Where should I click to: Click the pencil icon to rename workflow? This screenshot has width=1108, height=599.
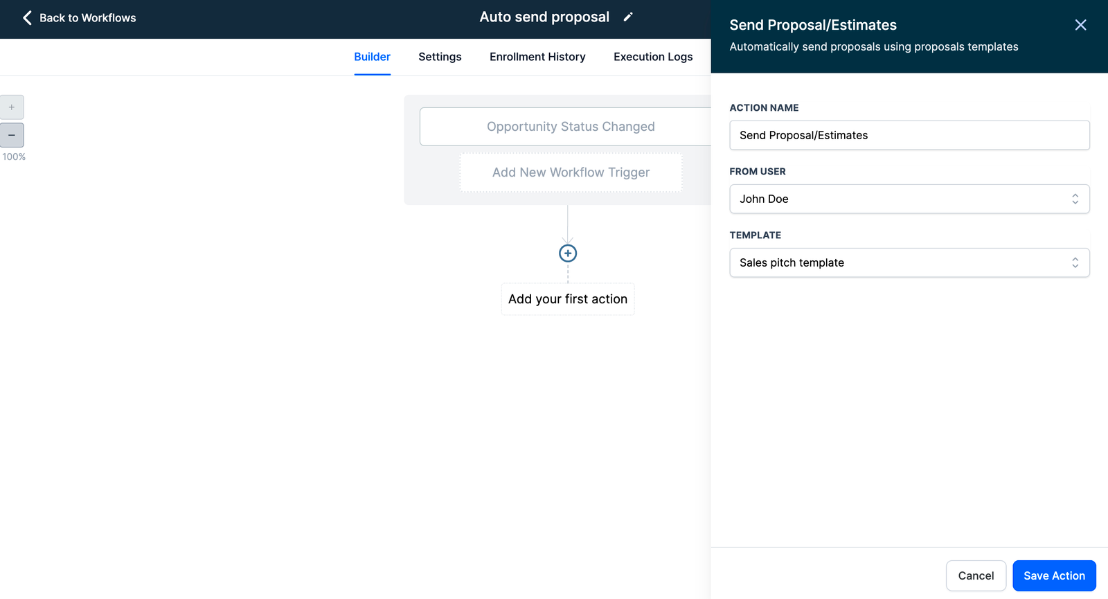click(x=627, y=17)
